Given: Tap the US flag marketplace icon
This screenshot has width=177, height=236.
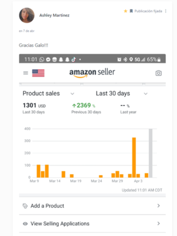Looking at the screenshot, I should (38, 73).
